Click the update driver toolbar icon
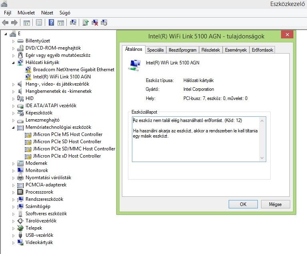This screenshot has width=307, height=254. 86,22
